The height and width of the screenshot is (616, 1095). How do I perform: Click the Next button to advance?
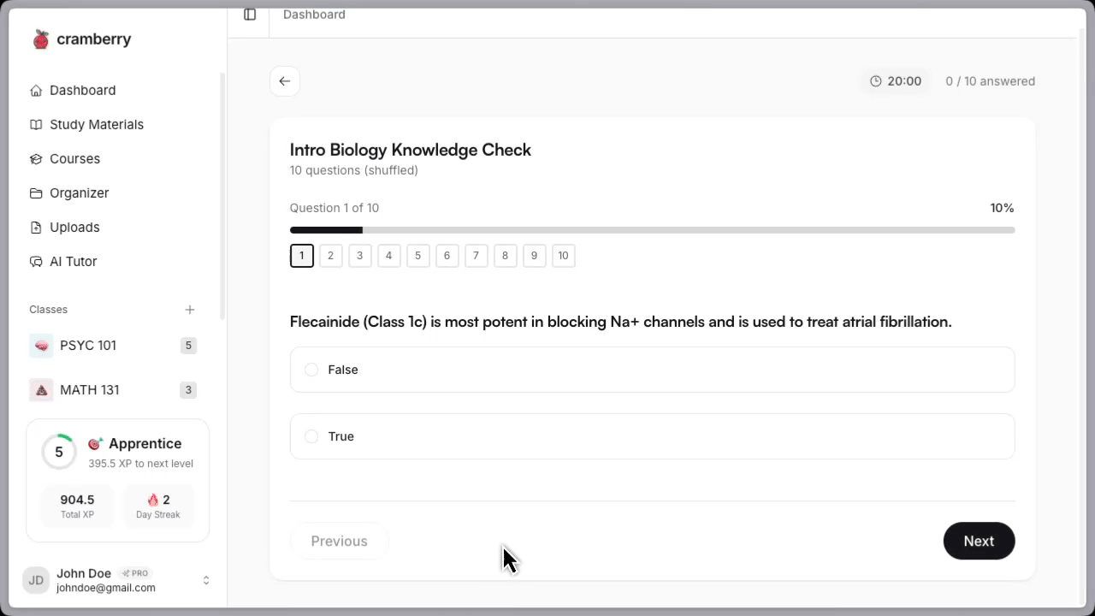(979, 541)
